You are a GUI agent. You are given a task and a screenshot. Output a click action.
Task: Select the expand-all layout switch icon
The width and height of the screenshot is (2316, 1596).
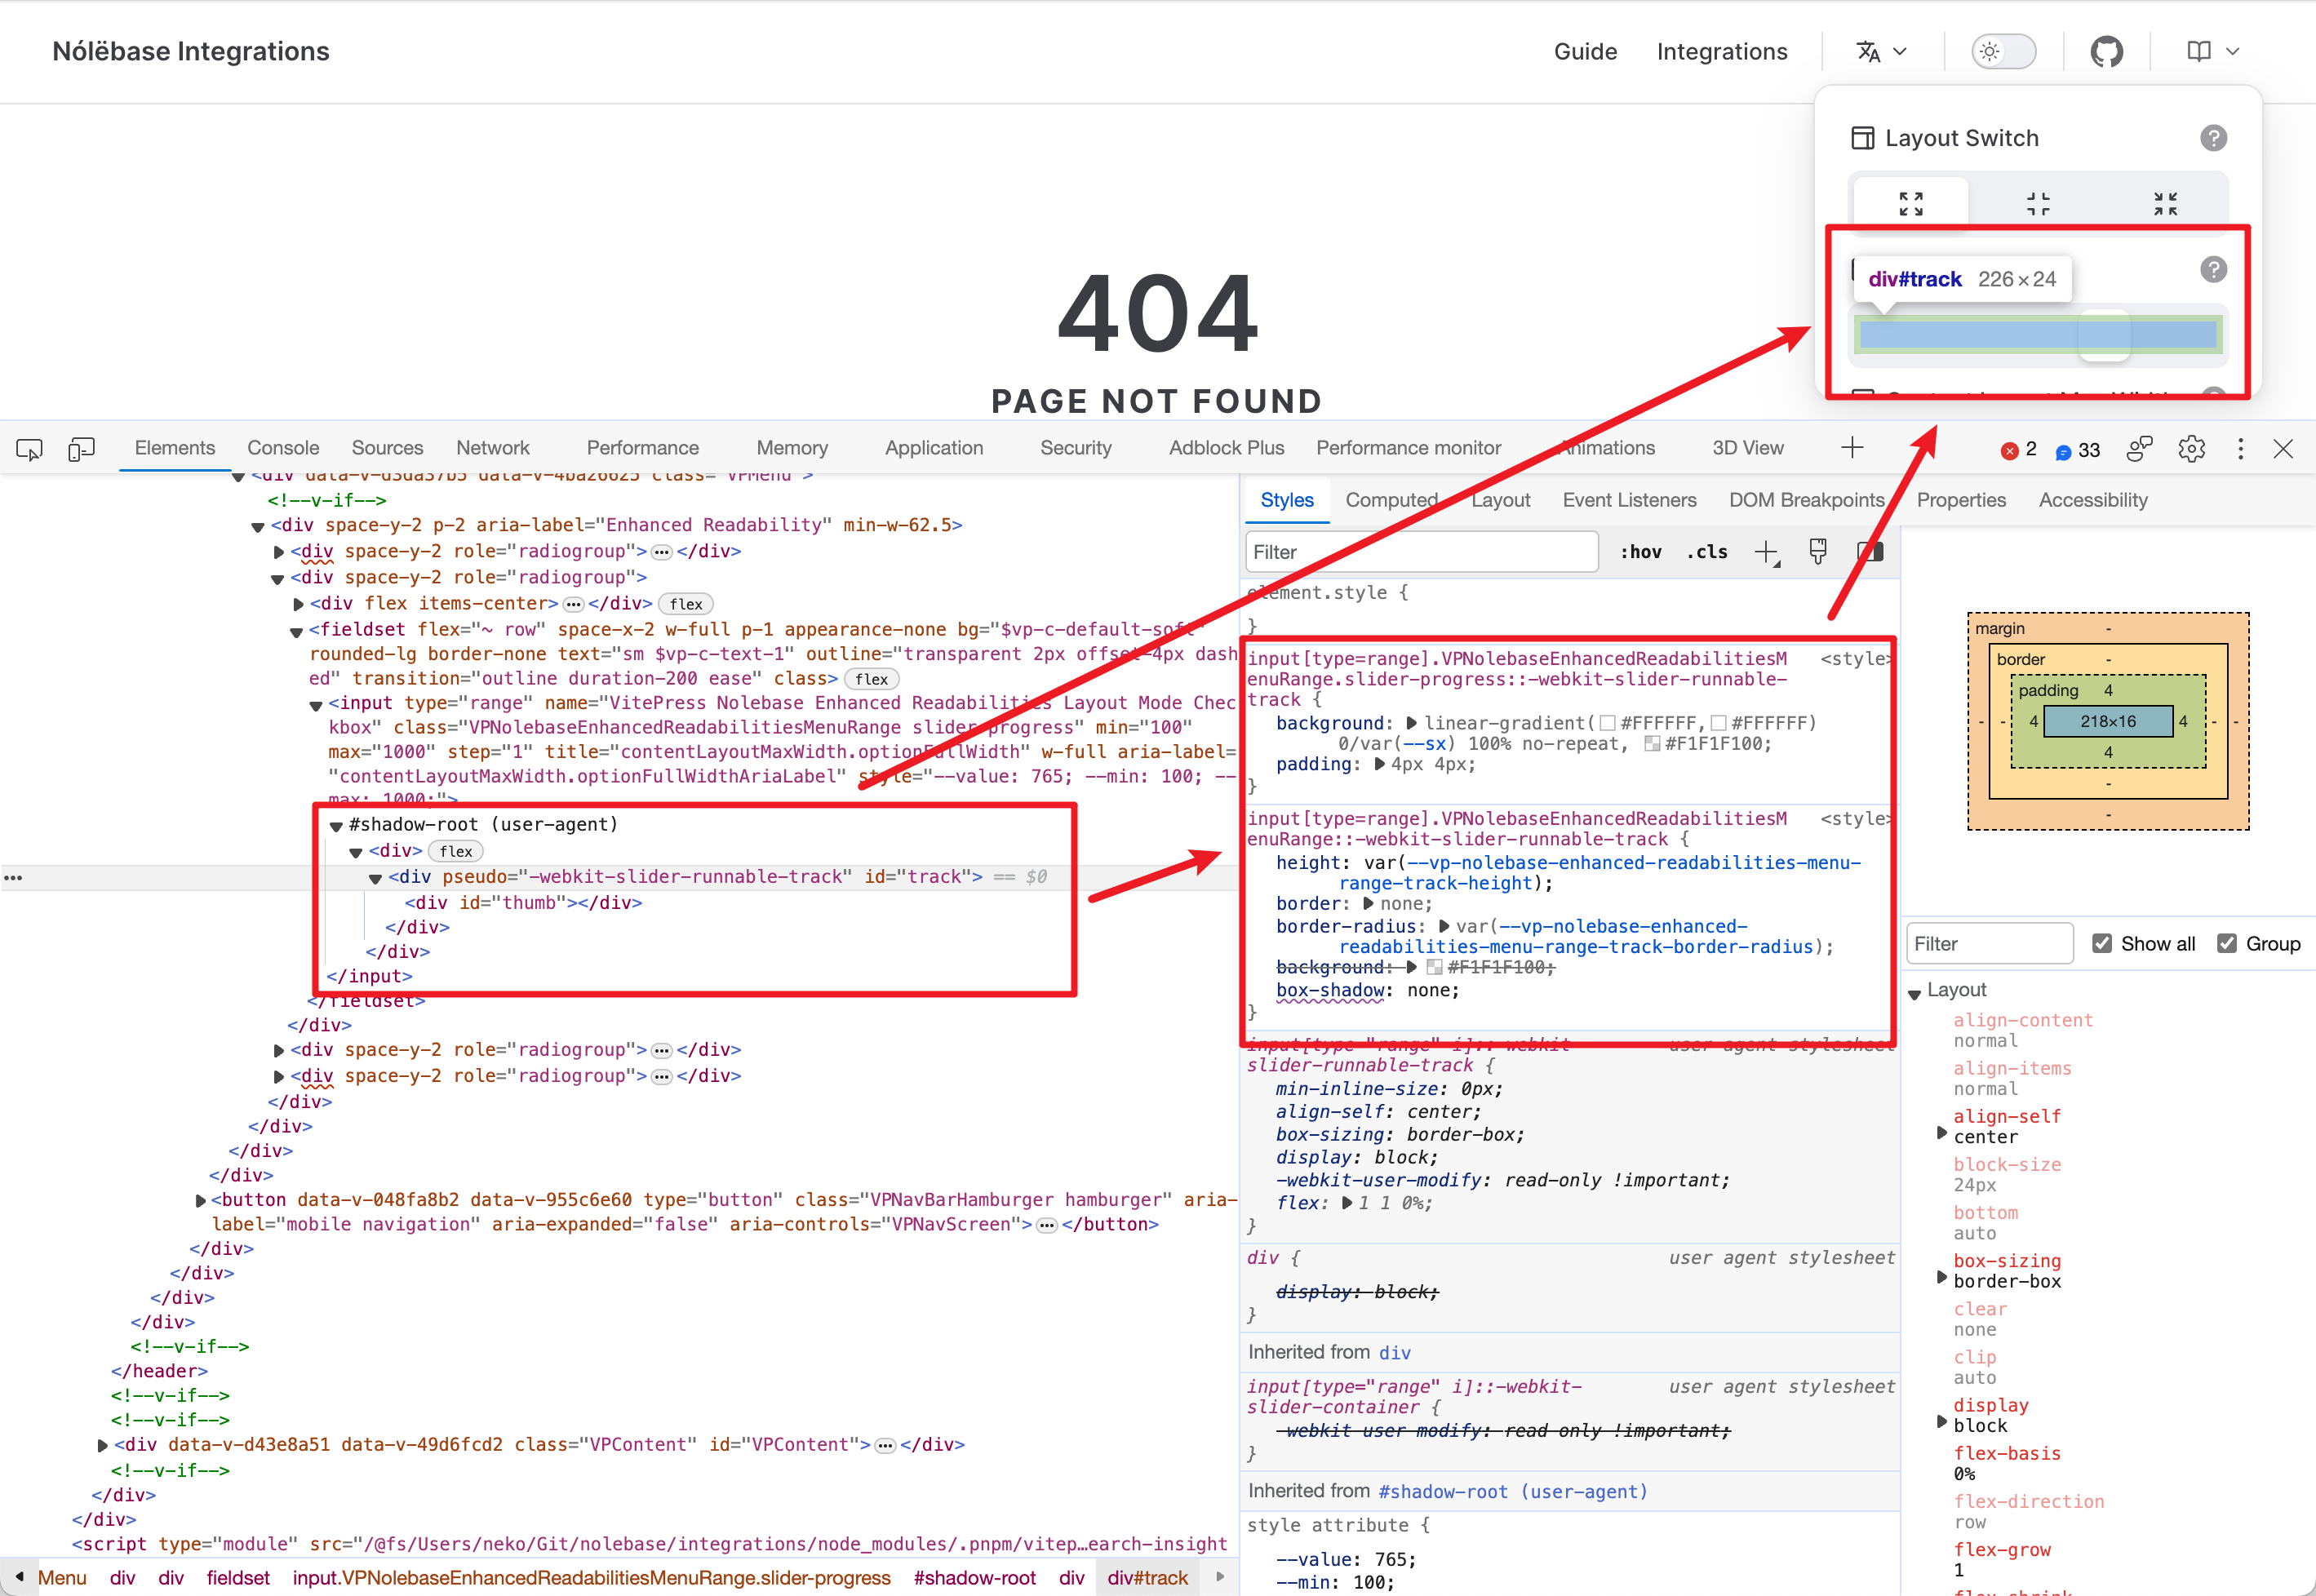point(1910,204)
